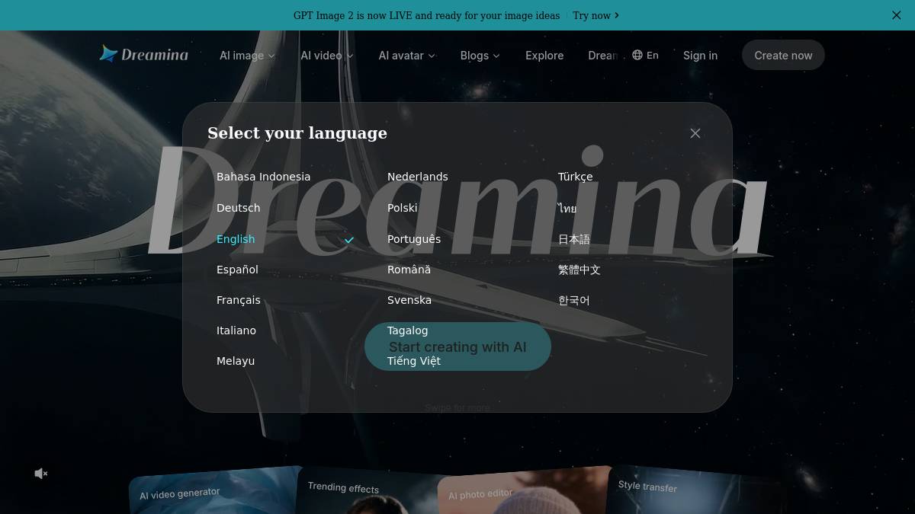Click the Create now button

pos(783,55)
